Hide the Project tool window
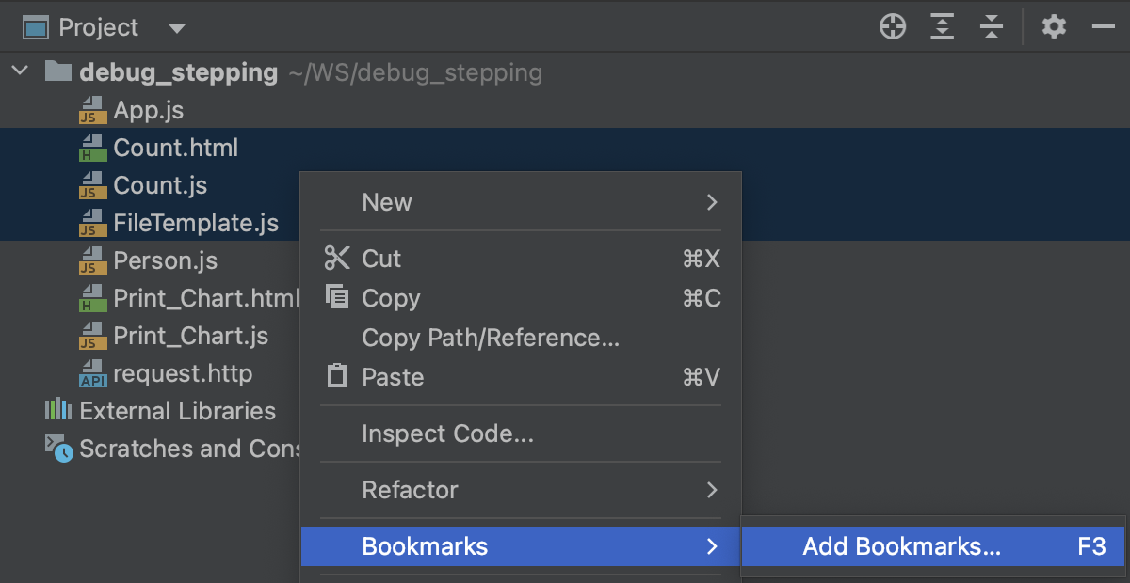The image size is (1130, 583). pos(1104,26)
